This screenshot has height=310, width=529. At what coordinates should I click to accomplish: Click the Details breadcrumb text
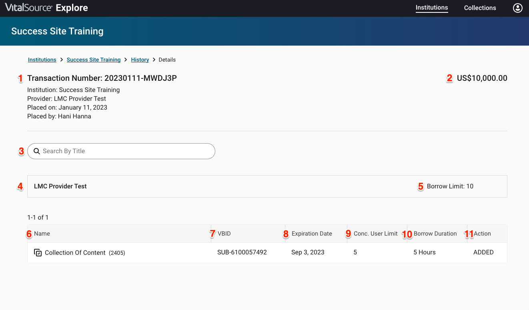tap(167, 60)
